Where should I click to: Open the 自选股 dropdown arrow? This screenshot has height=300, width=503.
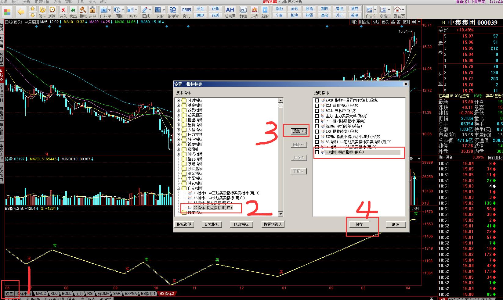pos(110,10)
